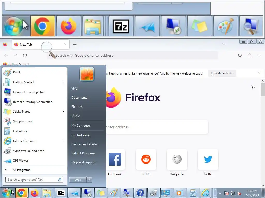The image size is (265, 198).
Task: Click the Action Center flag tray icon
Action: (226, 193)
